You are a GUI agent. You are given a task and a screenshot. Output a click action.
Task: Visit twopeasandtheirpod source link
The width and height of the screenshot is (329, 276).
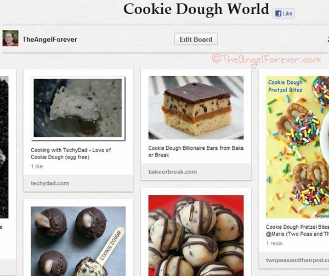(297, 260)
